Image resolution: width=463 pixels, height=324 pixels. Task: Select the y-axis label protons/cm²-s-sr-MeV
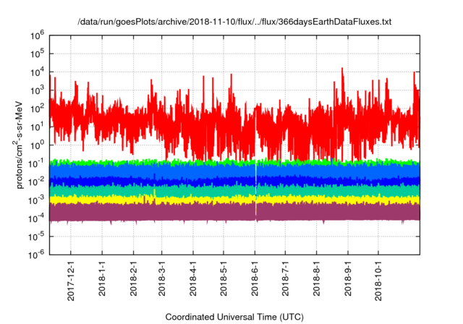(20, 145)
